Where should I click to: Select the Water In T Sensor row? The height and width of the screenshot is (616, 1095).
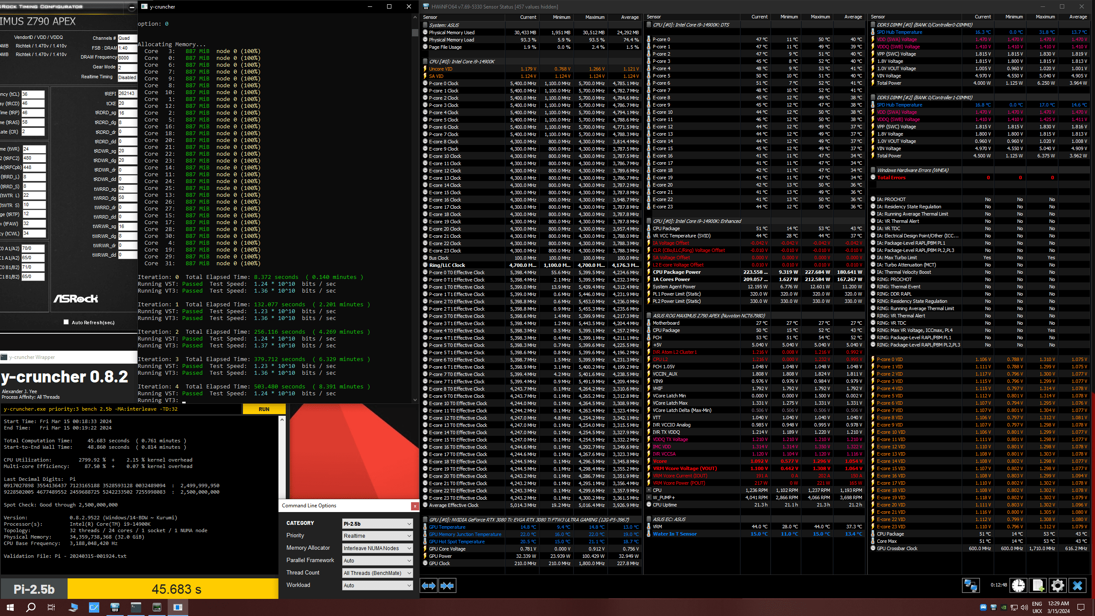pyautogui.click(x=755, y=534)
